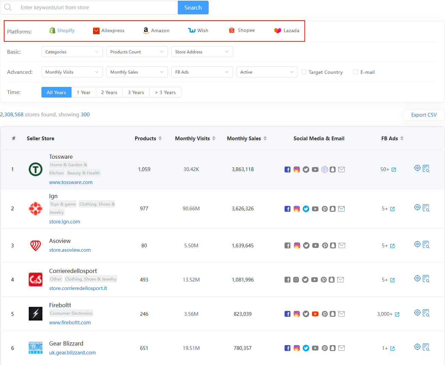Viewport: 445px width, 365px height.
Task: Open the FB Ads external link for Fireboltt
Action: click(x=397, y=314)
